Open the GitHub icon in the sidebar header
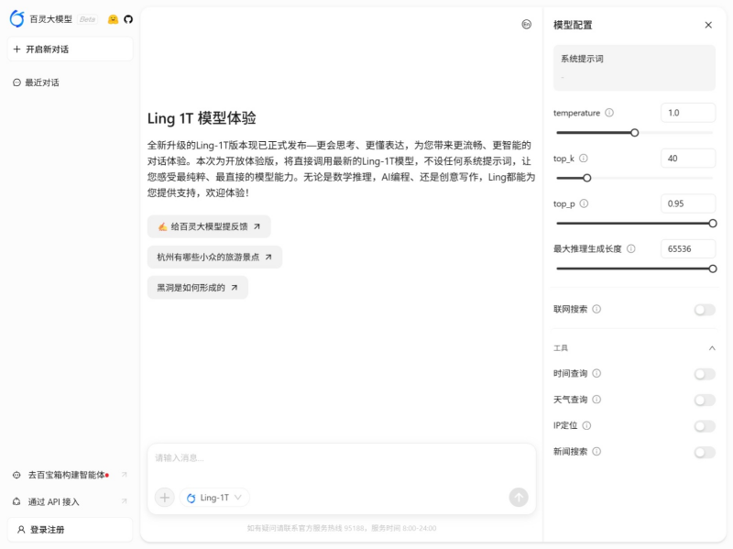 (x=126, y=18)
